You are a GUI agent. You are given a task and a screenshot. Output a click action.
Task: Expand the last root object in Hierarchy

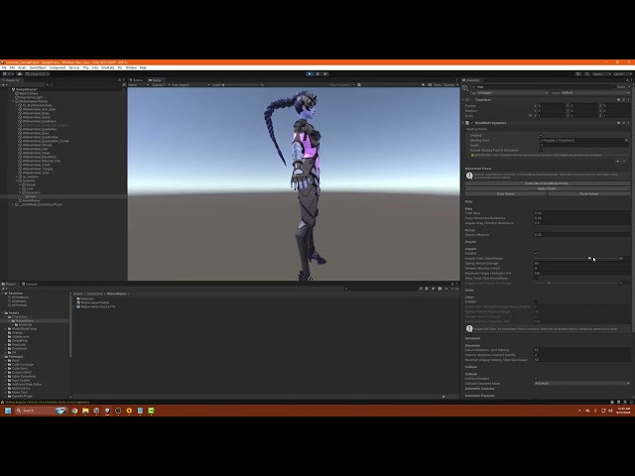(13, 204)
